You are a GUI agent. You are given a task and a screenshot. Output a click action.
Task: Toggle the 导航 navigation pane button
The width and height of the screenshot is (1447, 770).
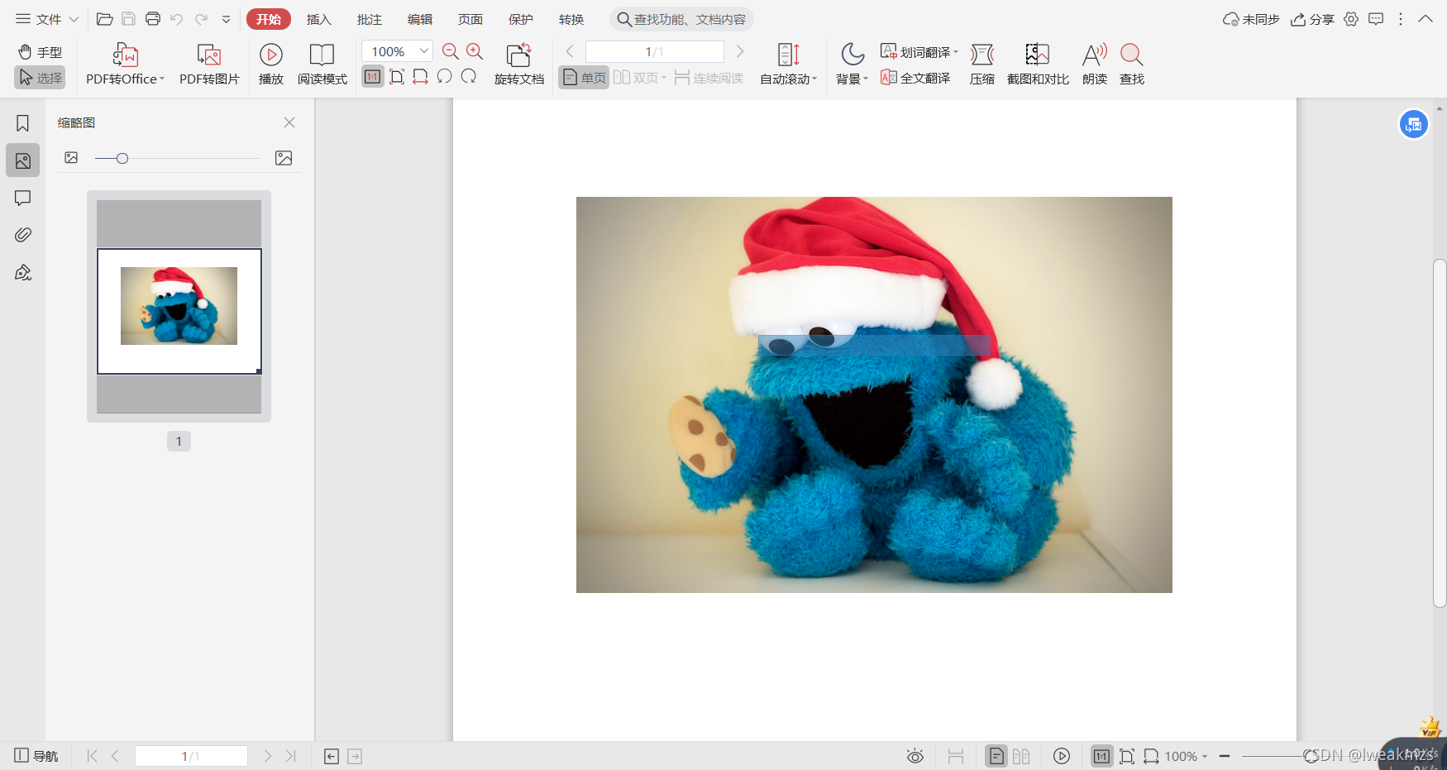[36, 756]
